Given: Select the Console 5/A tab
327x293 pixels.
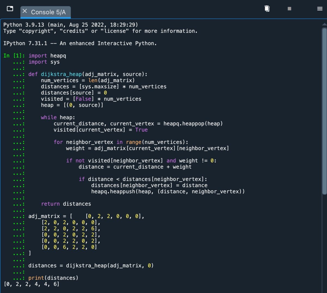Looking at the screenshot, I should (48, 12).
